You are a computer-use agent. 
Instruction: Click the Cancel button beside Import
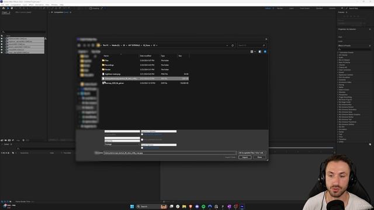tap(259, 157)
